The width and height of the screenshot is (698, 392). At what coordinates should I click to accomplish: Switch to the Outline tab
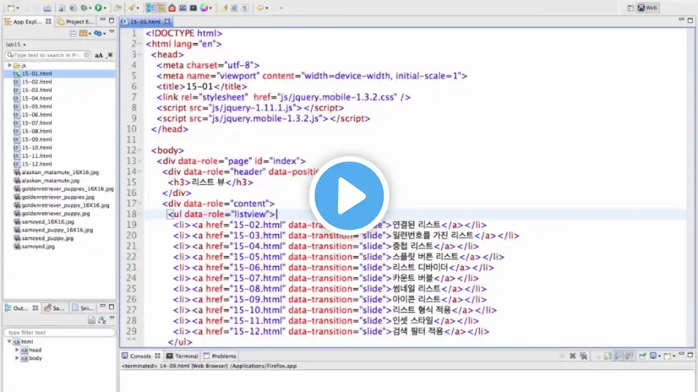21,308
